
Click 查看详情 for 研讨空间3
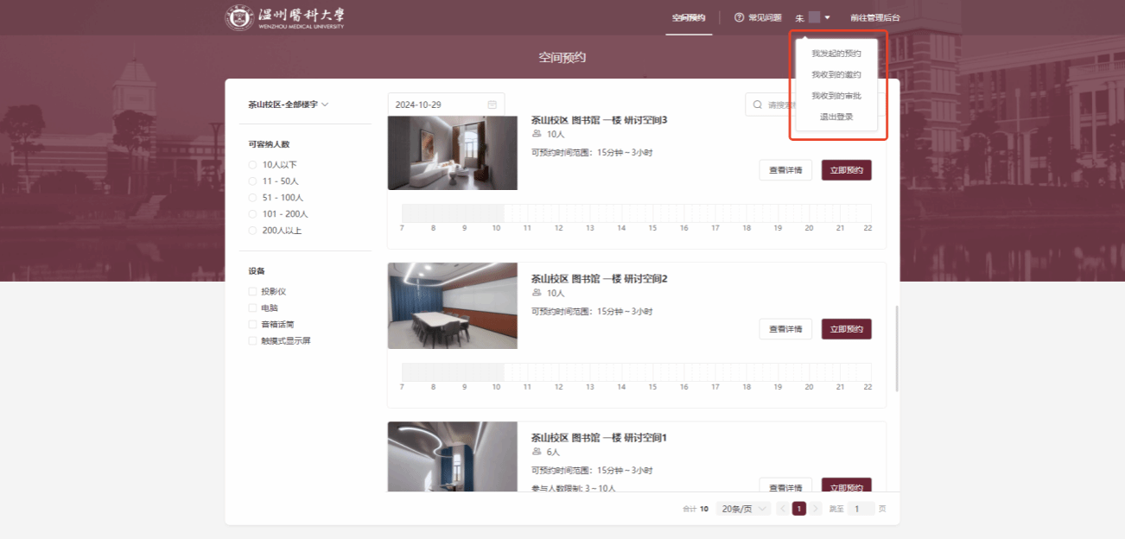[x=785, y=170]
